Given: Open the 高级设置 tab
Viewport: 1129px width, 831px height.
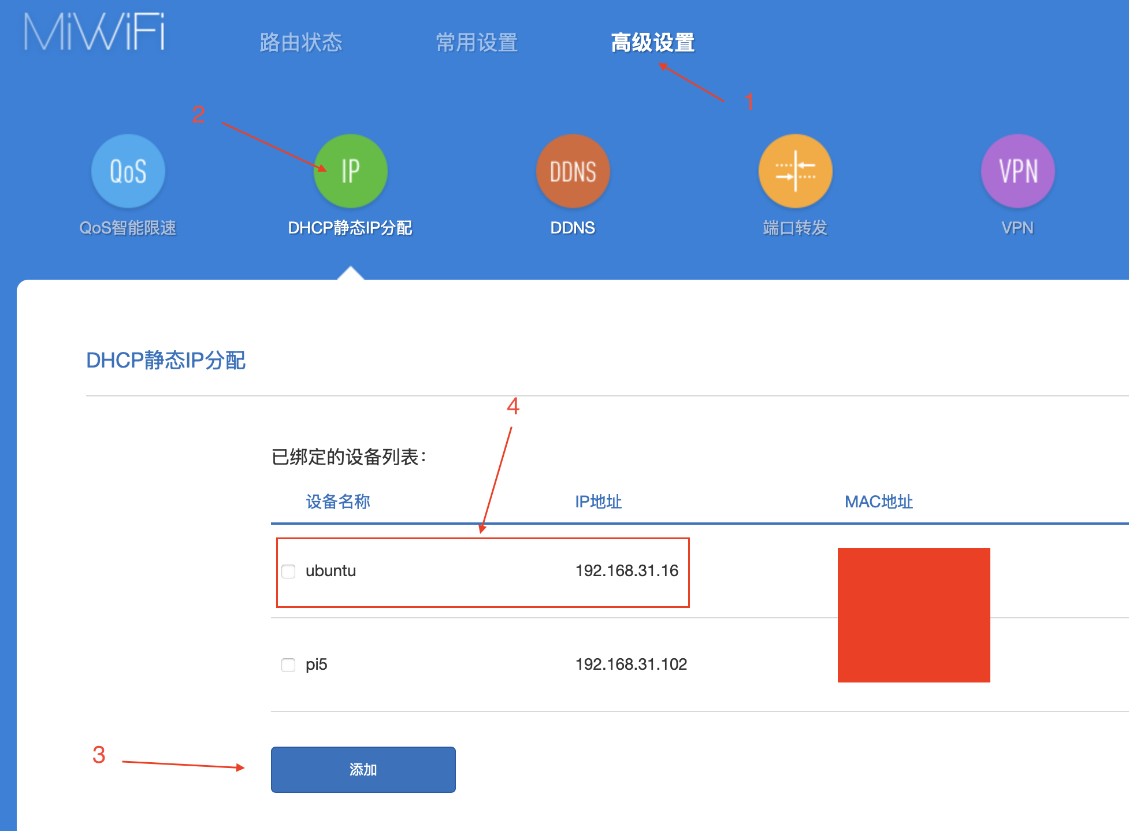Looking at the screenshot, I should pyautogui.click(x=653, y=42).
